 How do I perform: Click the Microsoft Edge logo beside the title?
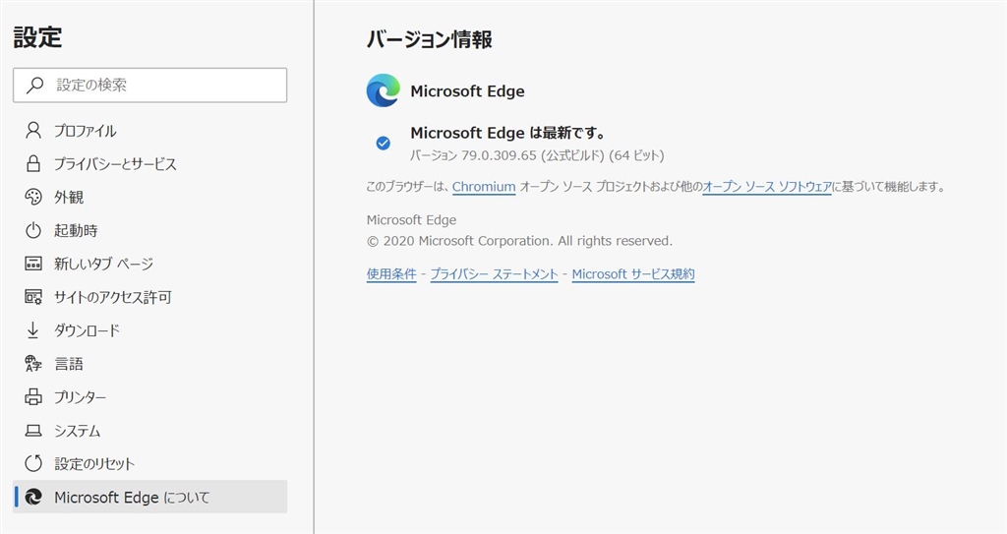coord(383,90)
